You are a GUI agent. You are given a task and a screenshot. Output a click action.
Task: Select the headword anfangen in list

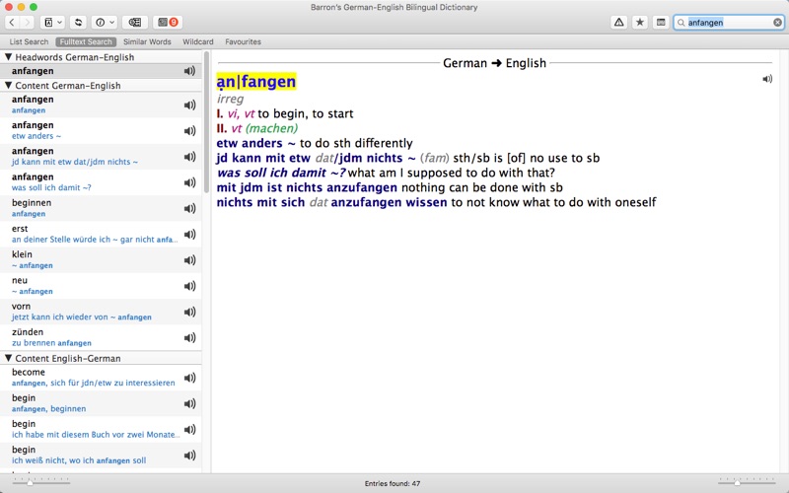(x=101, y=71)
